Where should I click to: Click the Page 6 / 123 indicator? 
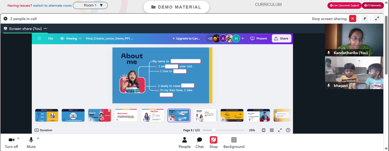coord(191,130)
